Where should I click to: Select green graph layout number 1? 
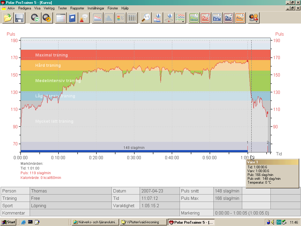click(194, 18)
